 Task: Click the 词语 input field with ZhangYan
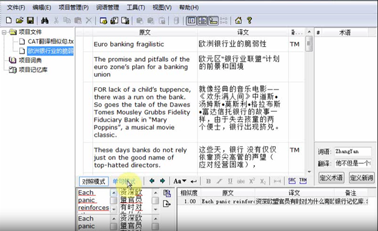click(353, 151)
